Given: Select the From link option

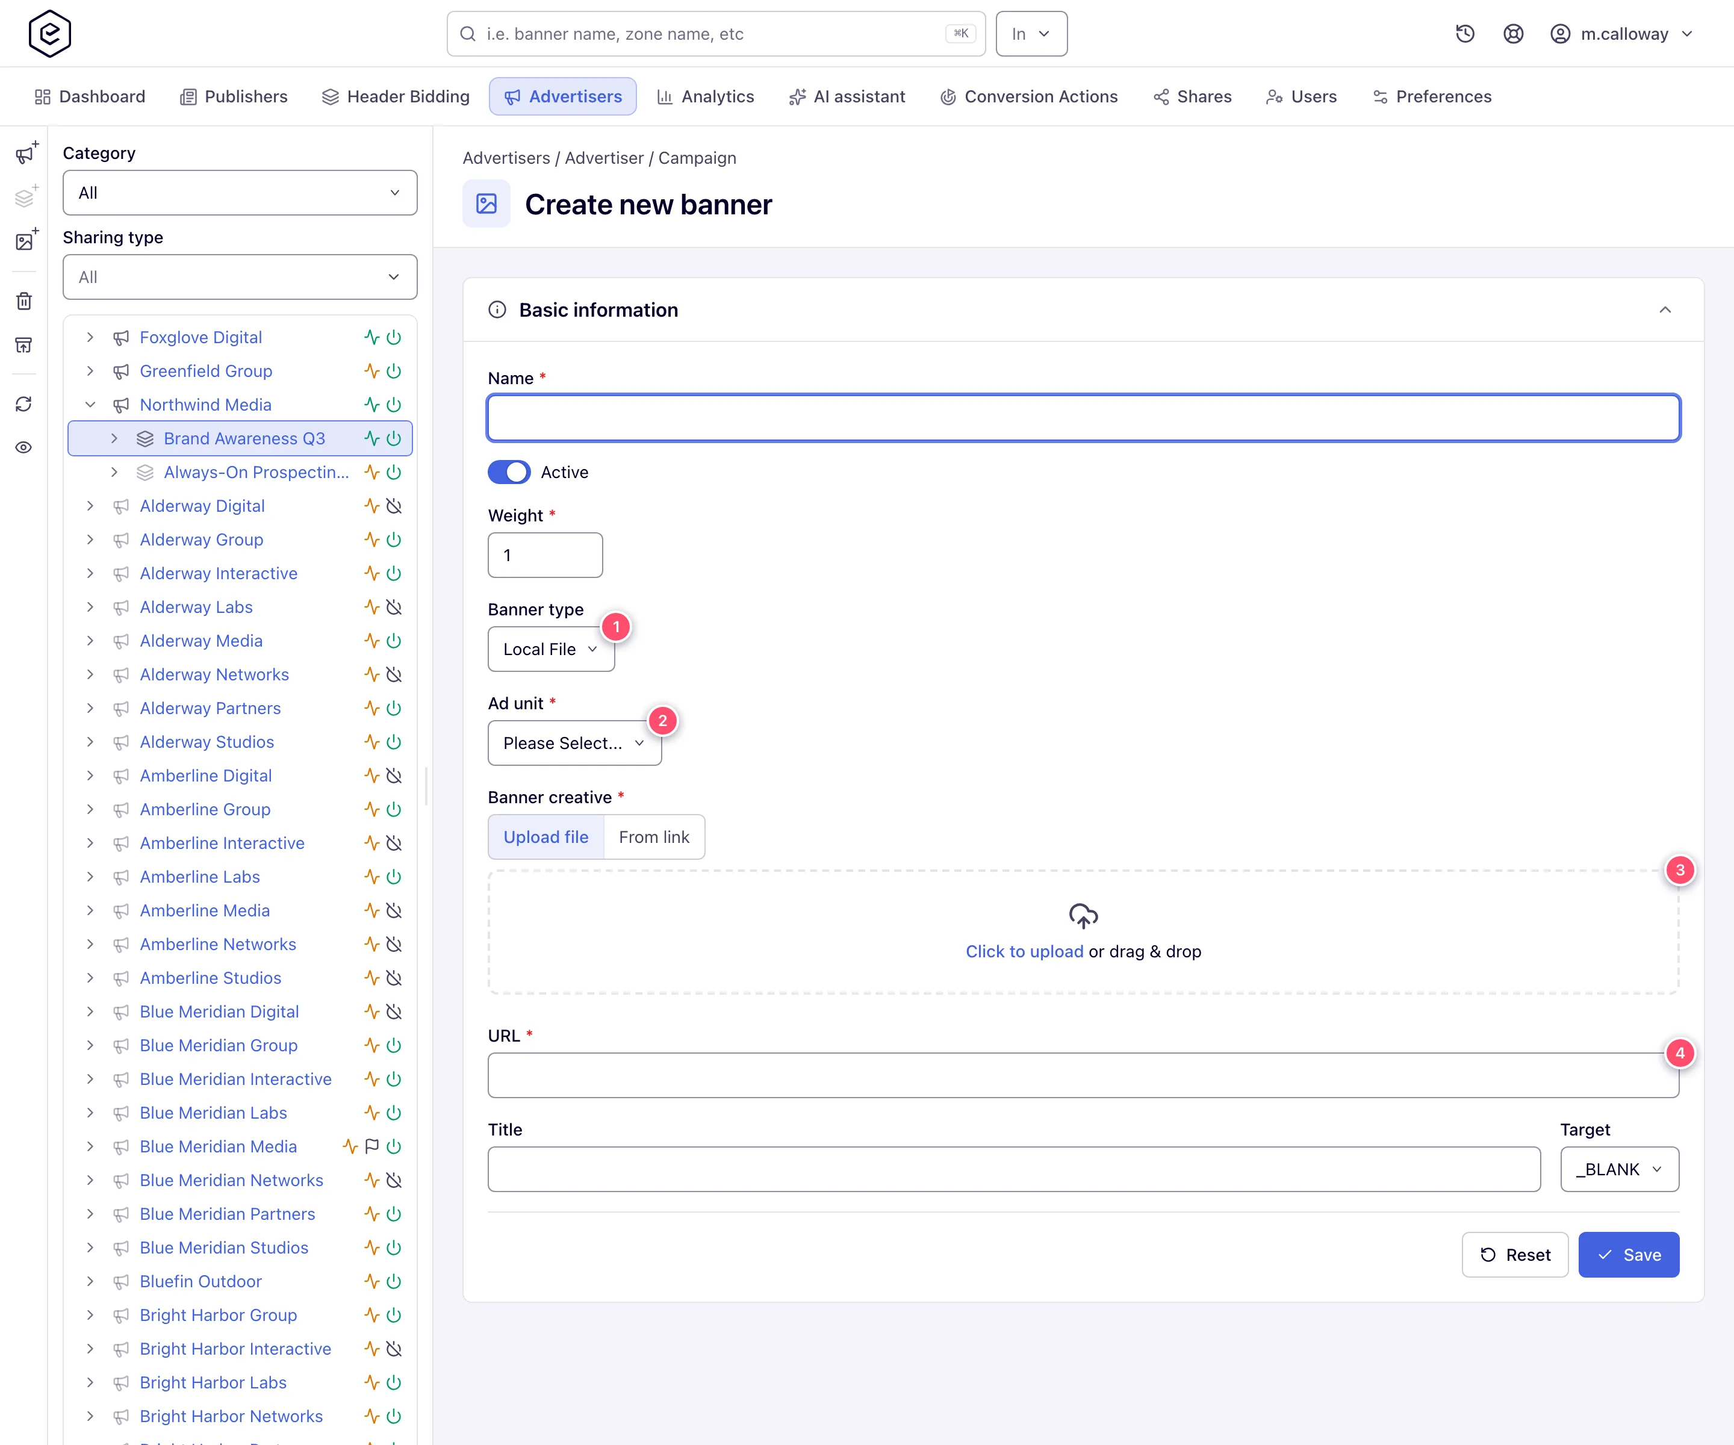Looking at the screenshot, I should pyautogui.click(x=654, y=837).
